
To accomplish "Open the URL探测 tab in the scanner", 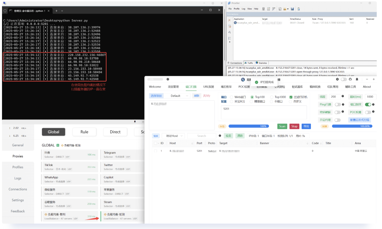I will click(208, 87).
